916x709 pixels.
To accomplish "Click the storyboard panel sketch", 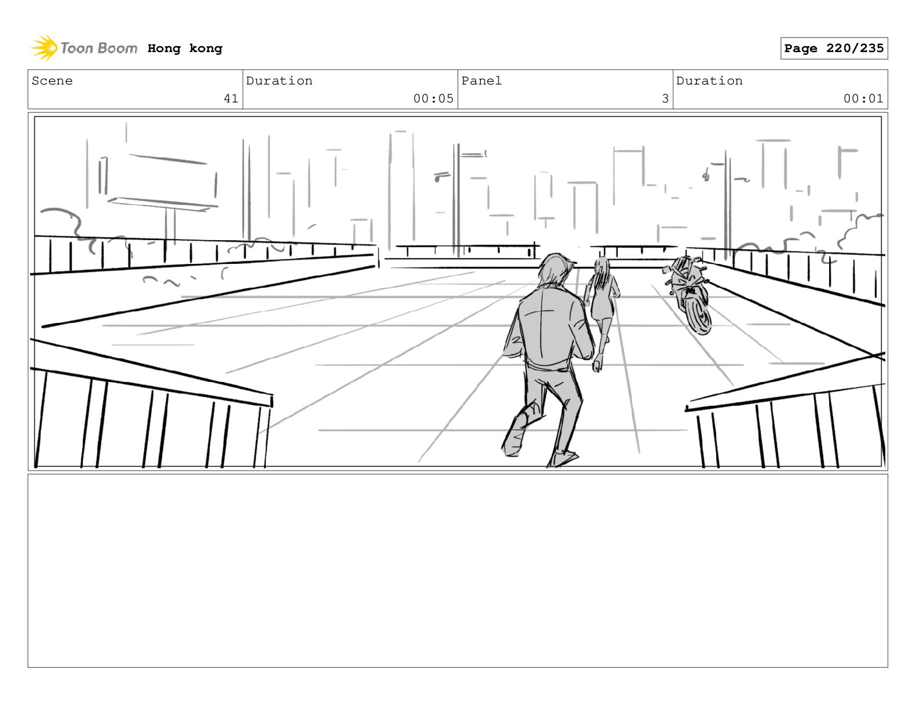I will [x=457, y=292].
